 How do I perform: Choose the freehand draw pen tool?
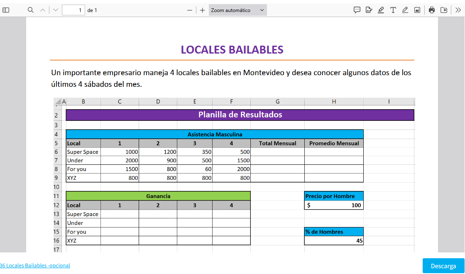click(x=405, y=10)
